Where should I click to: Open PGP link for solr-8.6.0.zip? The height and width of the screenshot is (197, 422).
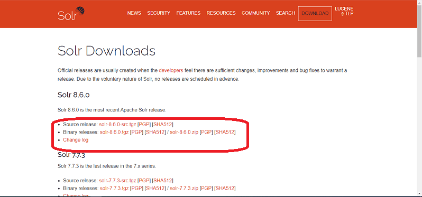click(206, 132)
